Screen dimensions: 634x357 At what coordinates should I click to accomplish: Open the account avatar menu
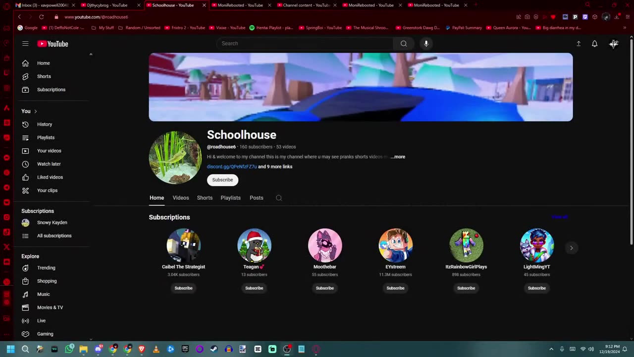pos(614,44)
